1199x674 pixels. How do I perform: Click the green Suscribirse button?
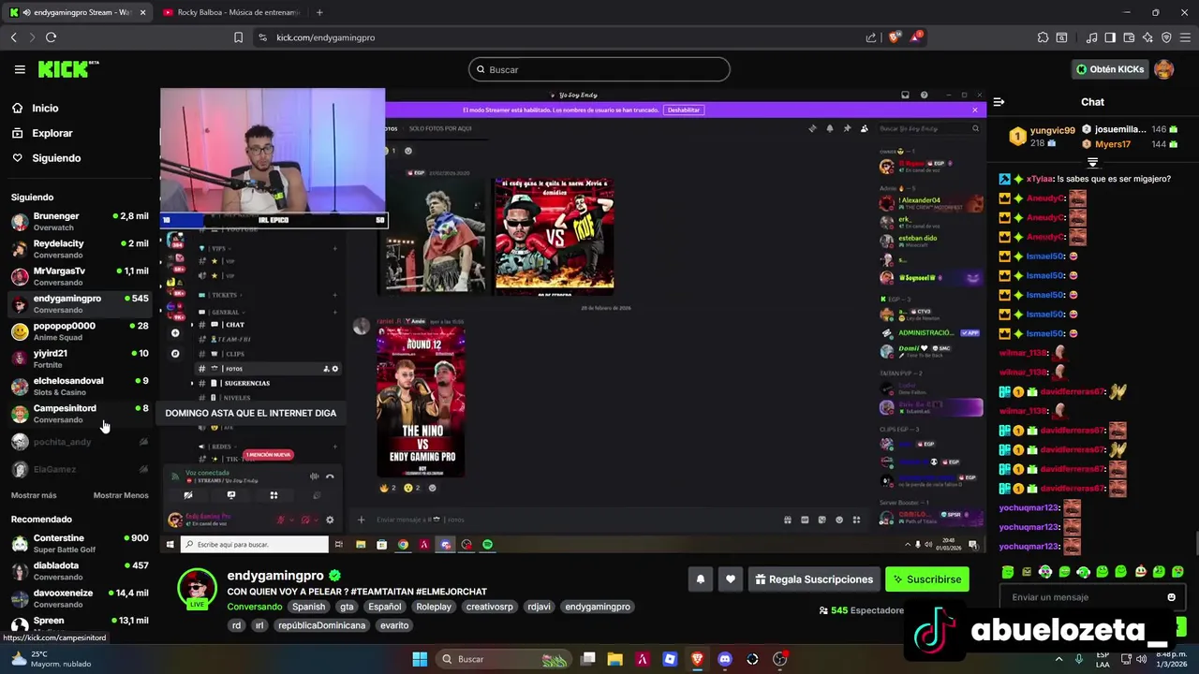coord(926,579)
